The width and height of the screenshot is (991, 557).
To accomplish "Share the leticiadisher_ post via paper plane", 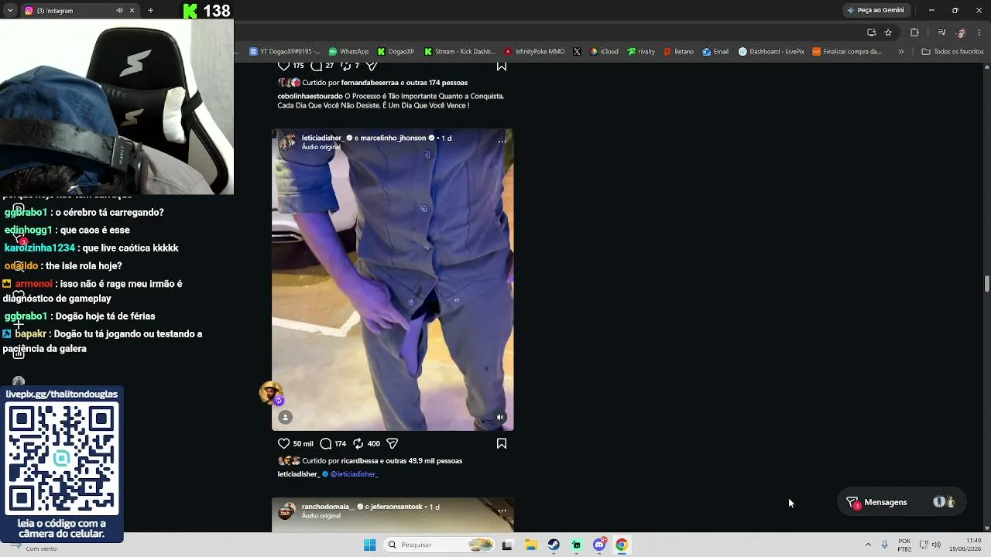I will (393, 444).
